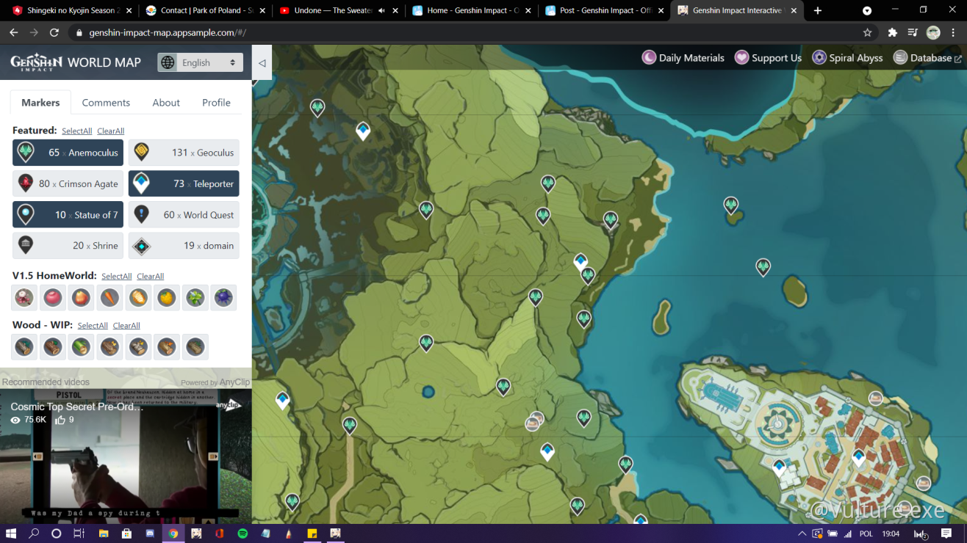Select the green bamboo wood icon
Screen dimensions: 967x543
[x=82, y=347]
